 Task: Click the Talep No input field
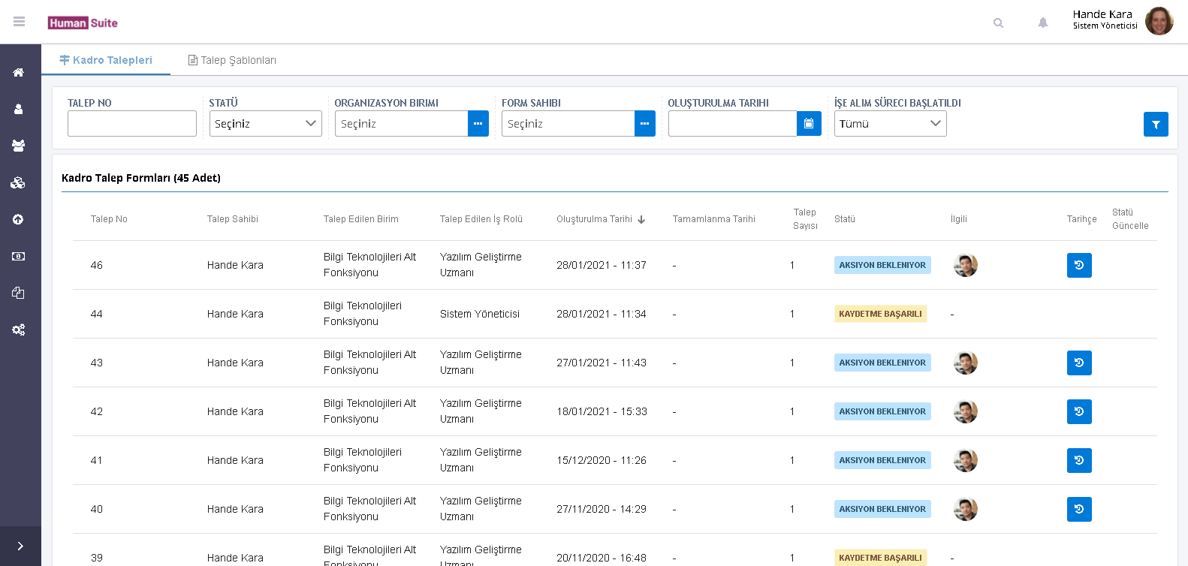click(132, 124)
